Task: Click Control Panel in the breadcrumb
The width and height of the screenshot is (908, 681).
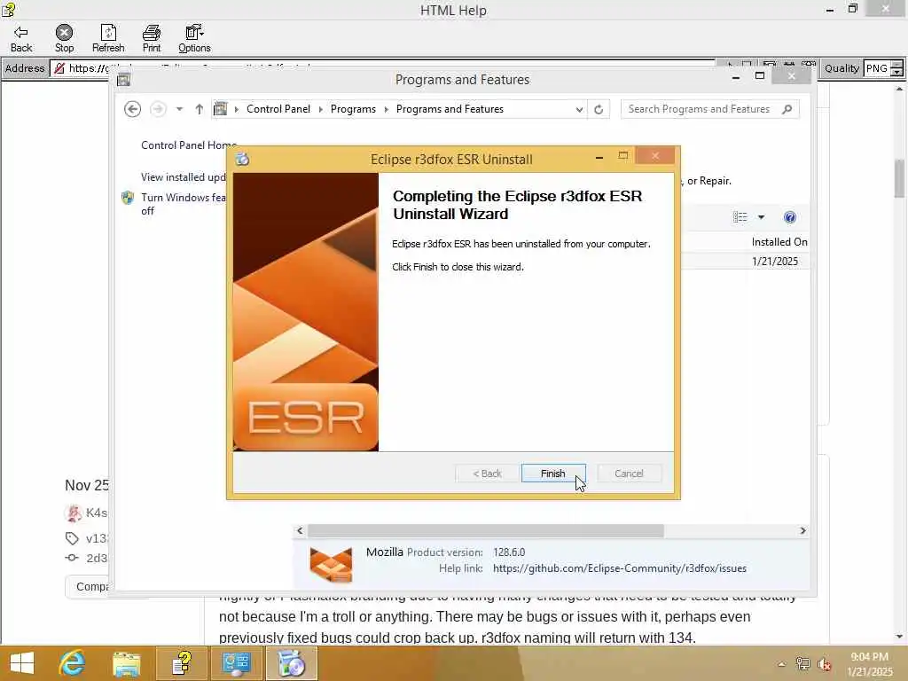Action: [278, 109]
